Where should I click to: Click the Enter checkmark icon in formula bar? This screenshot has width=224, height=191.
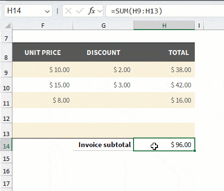80,11
